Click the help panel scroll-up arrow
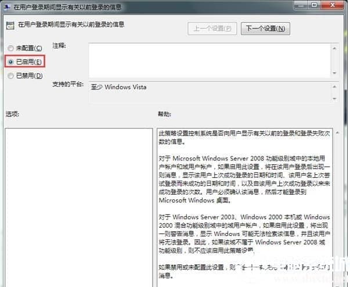The image size is (350, 287). tap(337, 133)
